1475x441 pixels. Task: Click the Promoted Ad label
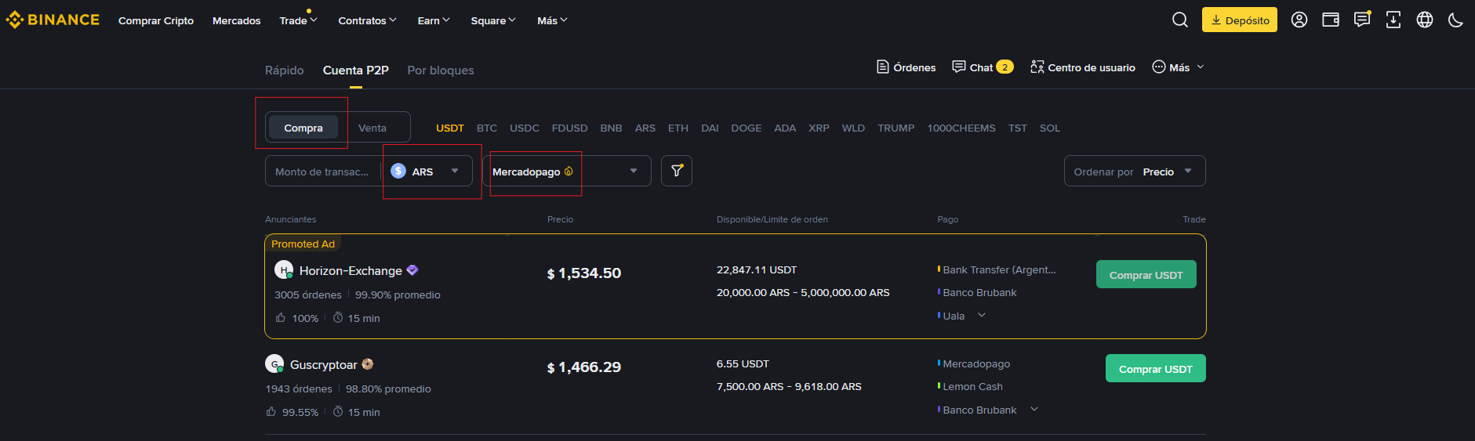303,244
